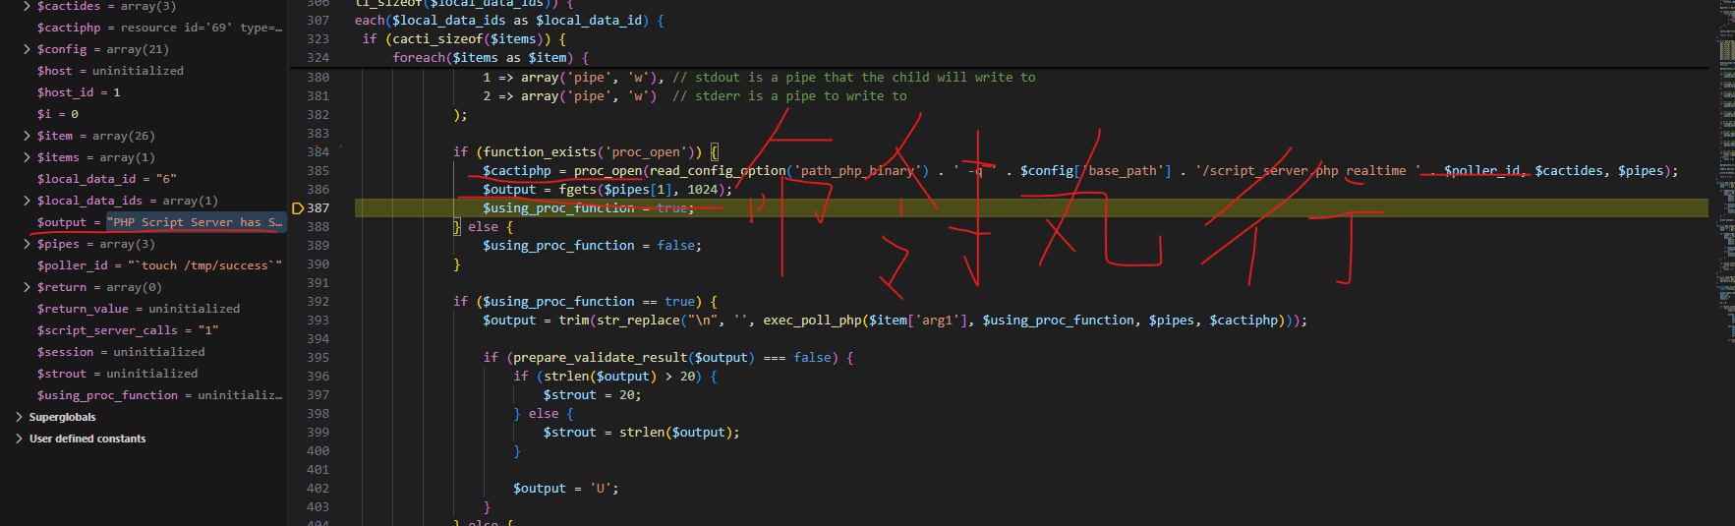Expand the $return array(0) variable
The image size is (1735, 526).
point(27,287)
